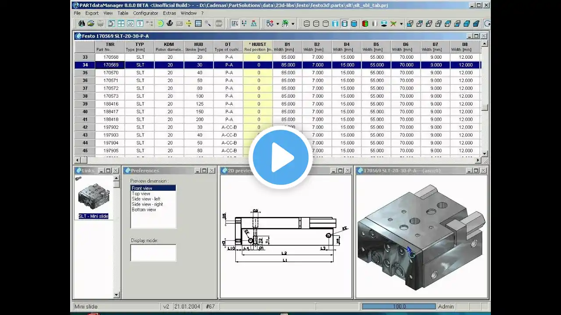Select the solid blue cylinder shading icon
This screenshot has height=315, width=561.
(354, 24)
